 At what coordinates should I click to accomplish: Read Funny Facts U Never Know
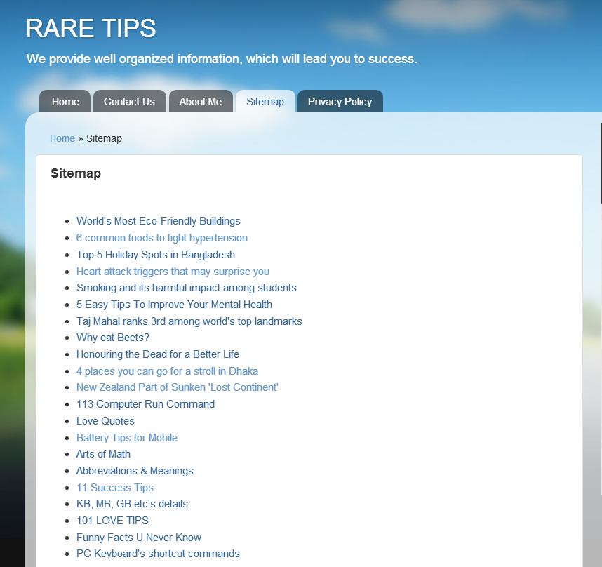139,537
